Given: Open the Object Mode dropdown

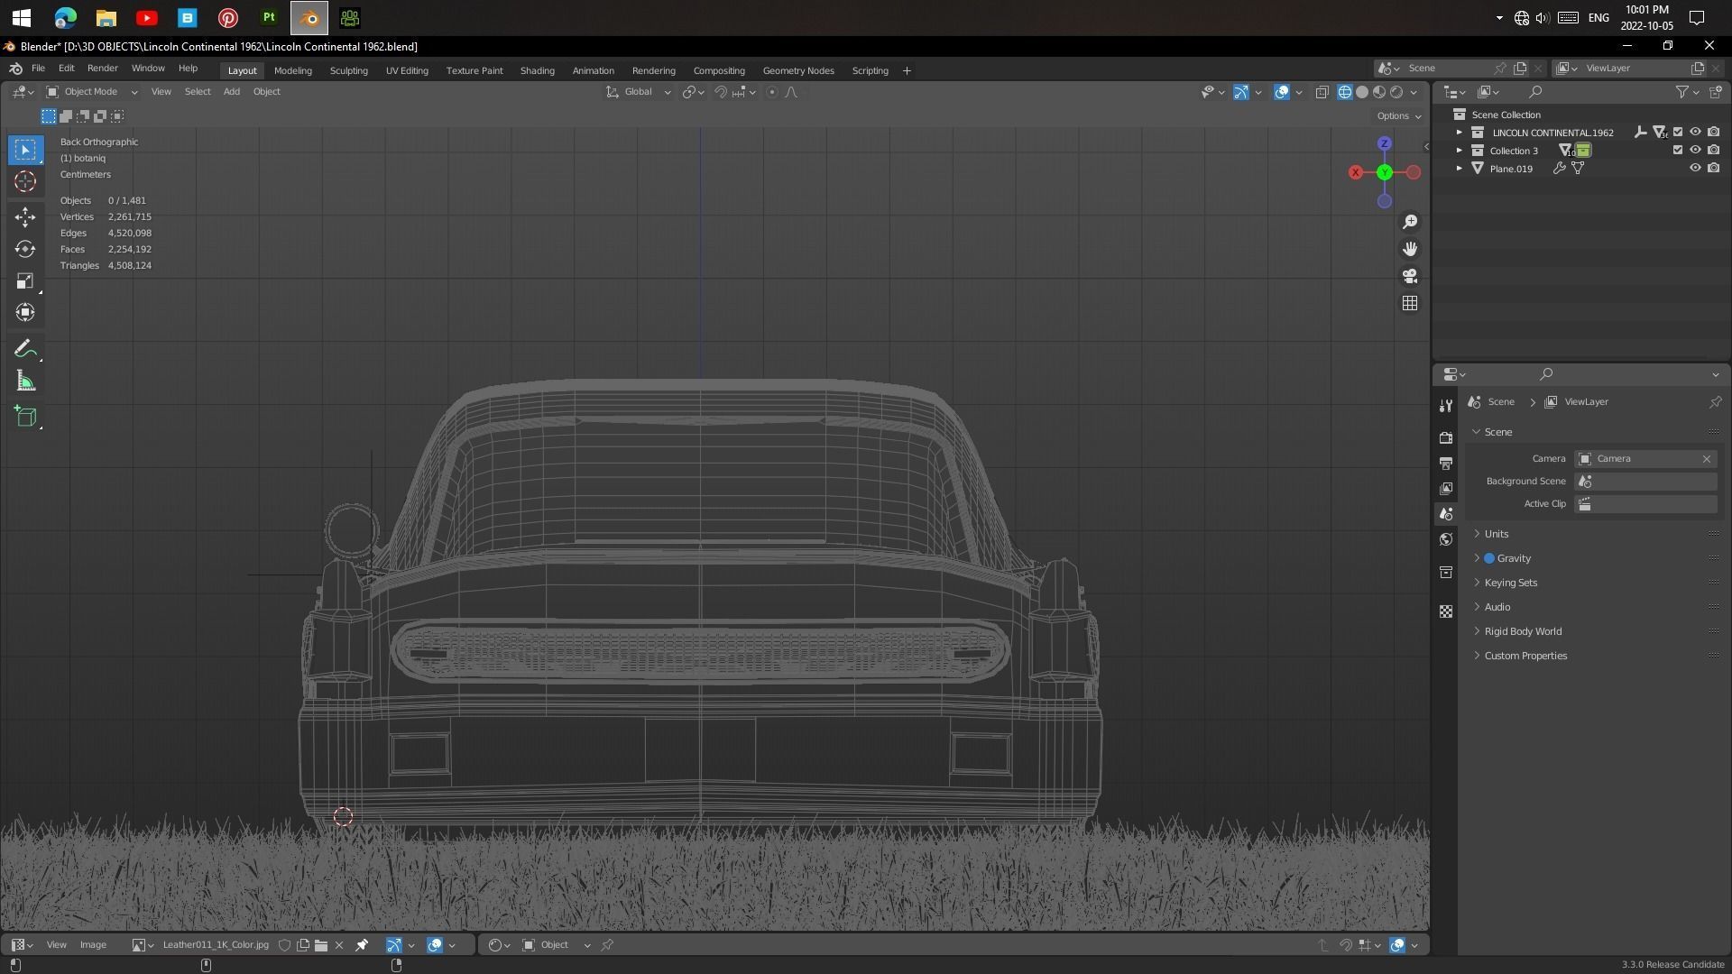Looking at the screenshot, I should (91, 92).
